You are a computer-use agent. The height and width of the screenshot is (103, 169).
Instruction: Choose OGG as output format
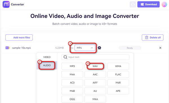(72, 99)
